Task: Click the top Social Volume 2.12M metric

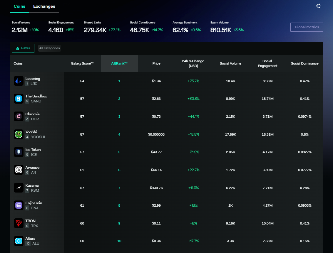Action: [x=25, y=27]
